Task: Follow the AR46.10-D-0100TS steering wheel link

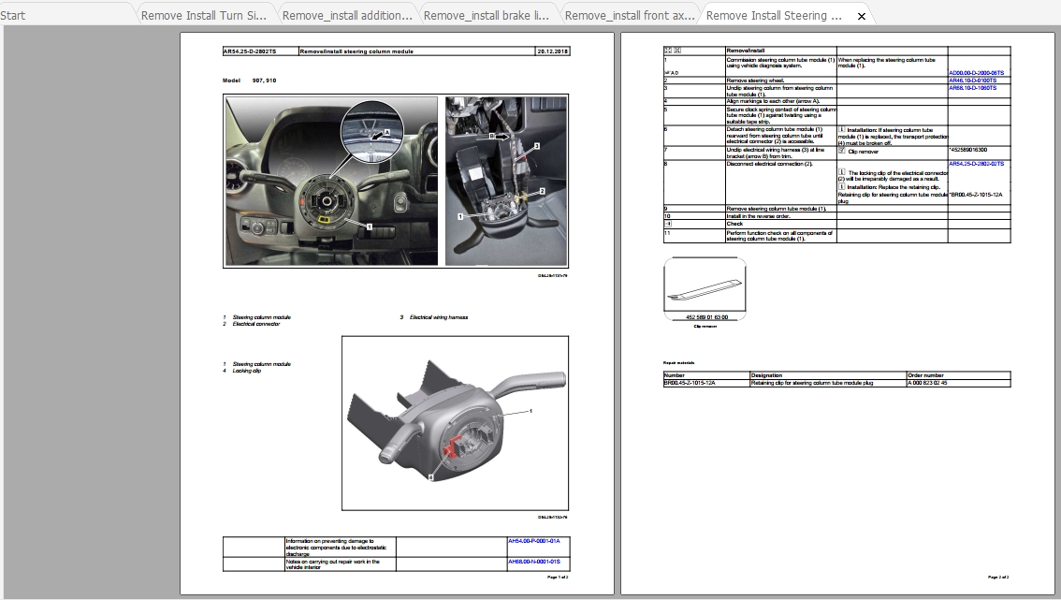Action: (972, 80)
